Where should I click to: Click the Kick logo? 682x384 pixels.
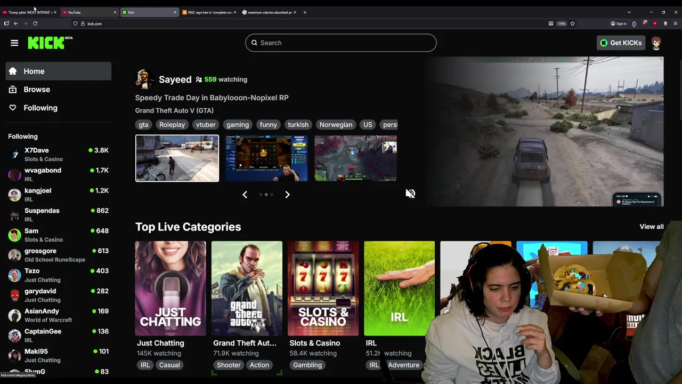[50, 43]
